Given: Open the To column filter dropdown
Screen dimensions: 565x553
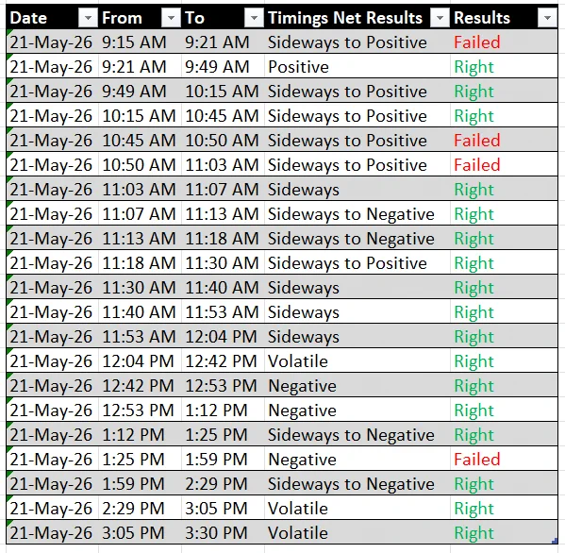Looking at the screenshot, I should pos(254,18).
